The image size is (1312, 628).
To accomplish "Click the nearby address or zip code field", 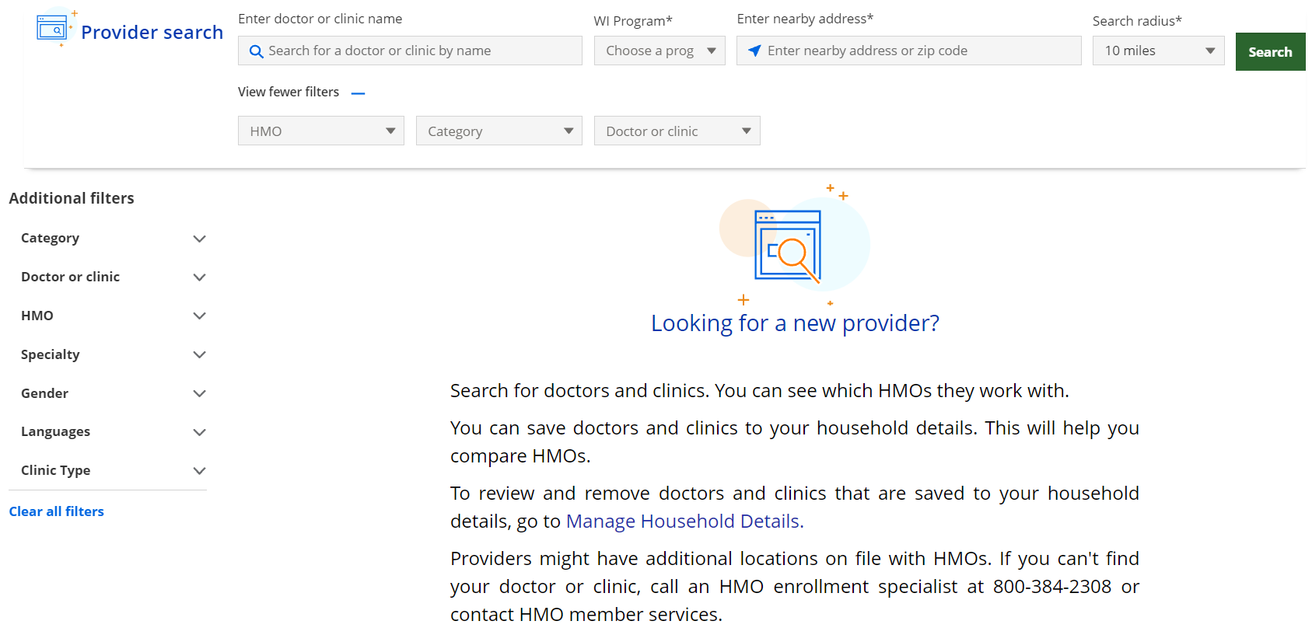I will point(918,51).
